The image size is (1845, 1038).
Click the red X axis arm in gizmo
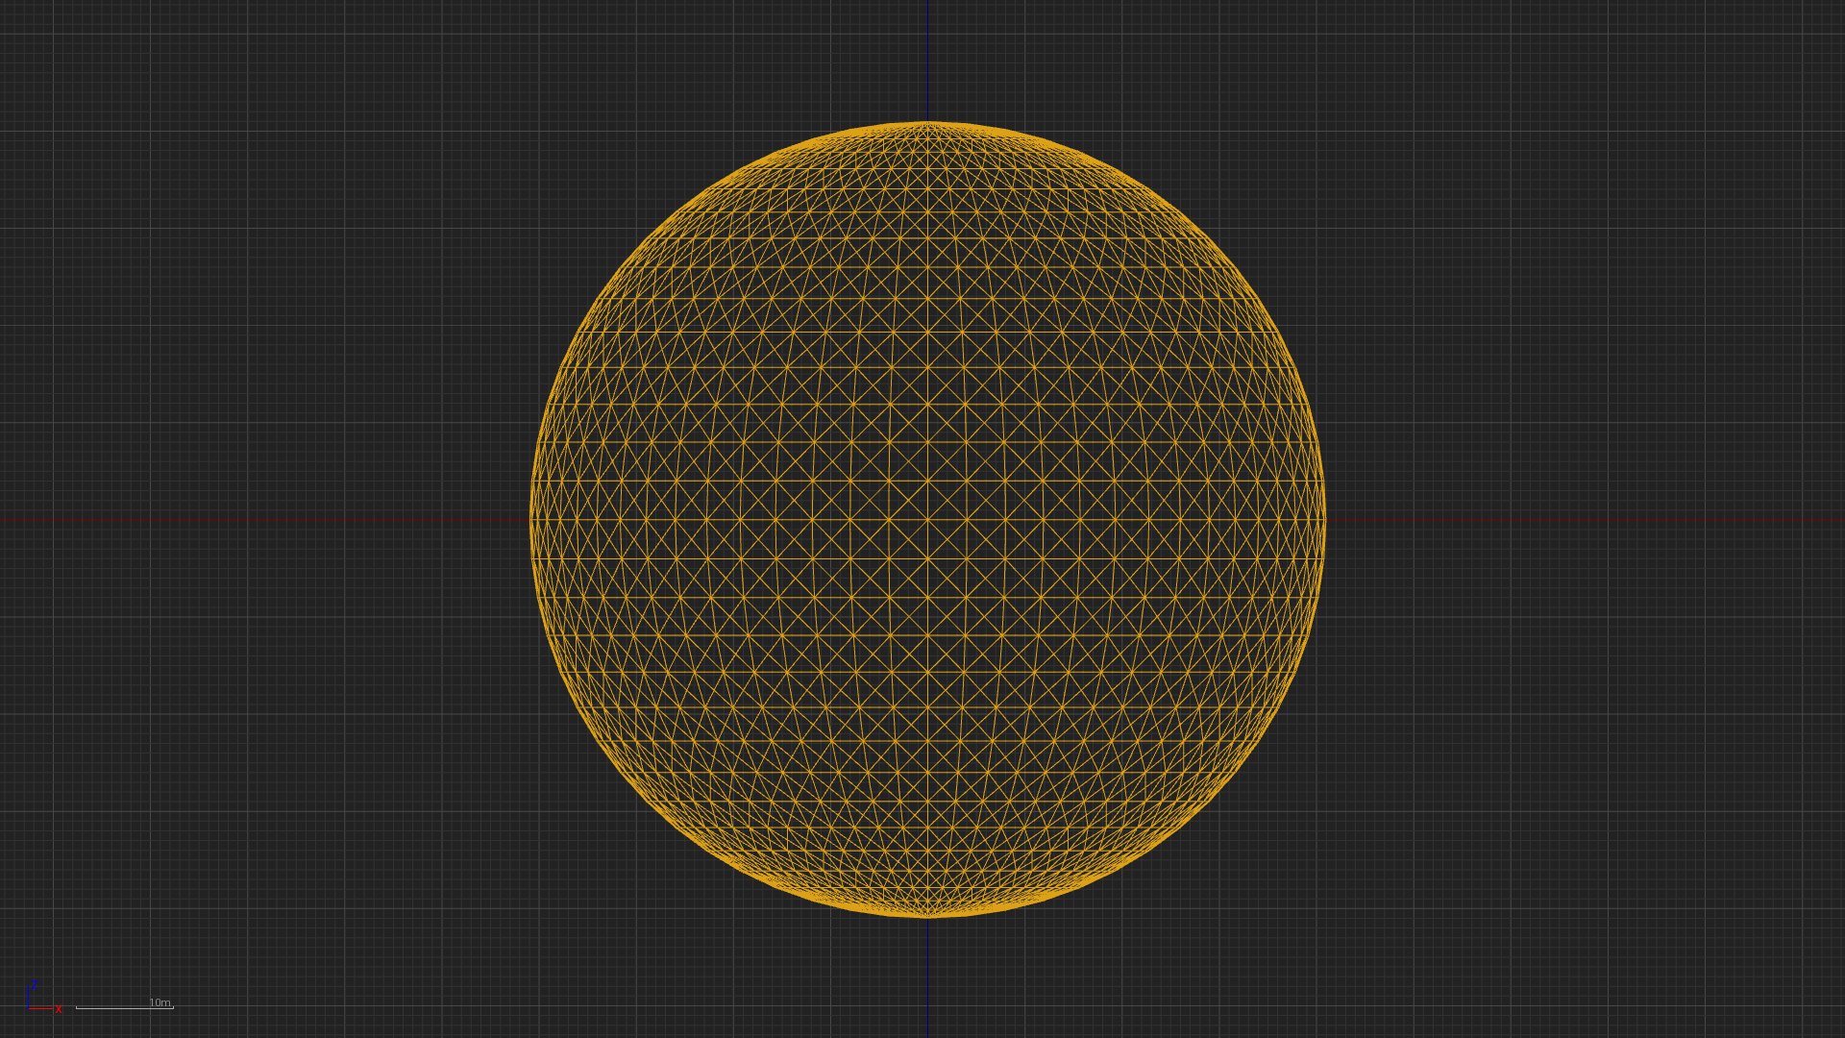click(41, 1008)
